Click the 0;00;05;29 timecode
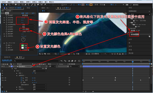Viewport: 153px width, 93px height. [7, 60]
